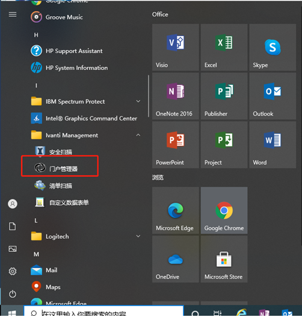The height and width of the screenshot is (317, 302).
Task: Launch HP Support Assistant
Action: point(85,51)
